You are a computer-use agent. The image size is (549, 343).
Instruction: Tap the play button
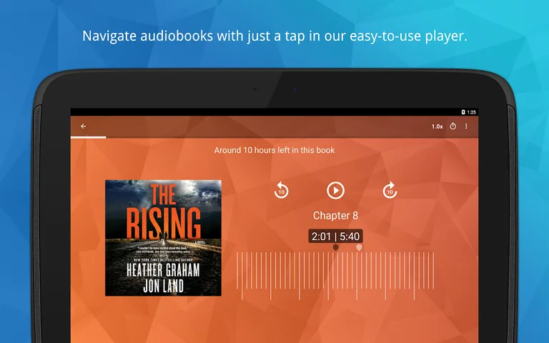coord(335,190)
